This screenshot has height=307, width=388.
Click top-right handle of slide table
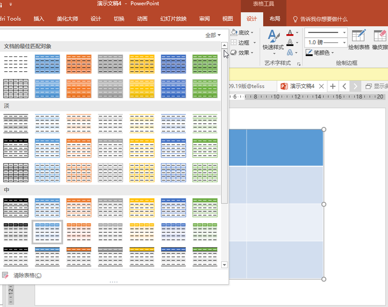324,129
